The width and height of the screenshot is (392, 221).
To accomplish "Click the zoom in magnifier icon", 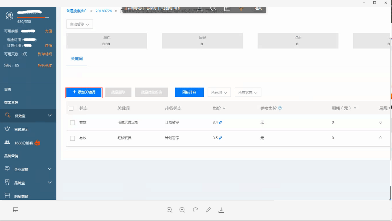I will pos(169,210).
